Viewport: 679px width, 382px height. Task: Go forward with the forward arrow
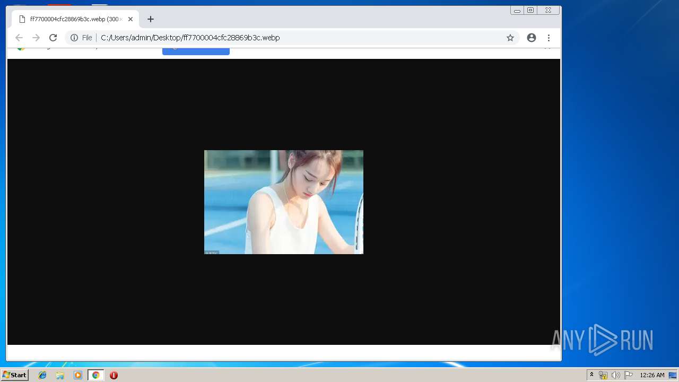tap(36, 38)
